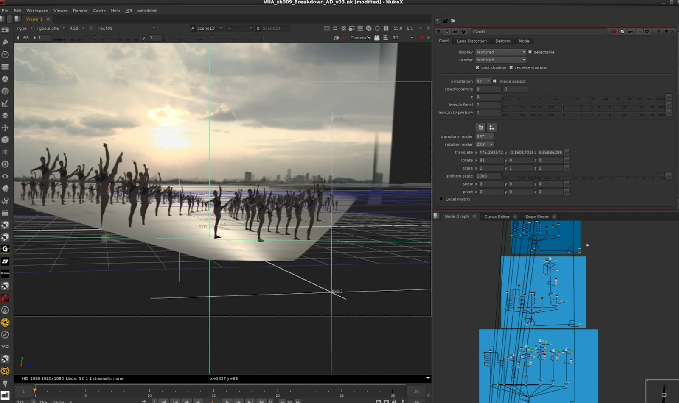
Task: Click the pause viewer updates icon
Action: pyautogui.click(x=386, y=28)
